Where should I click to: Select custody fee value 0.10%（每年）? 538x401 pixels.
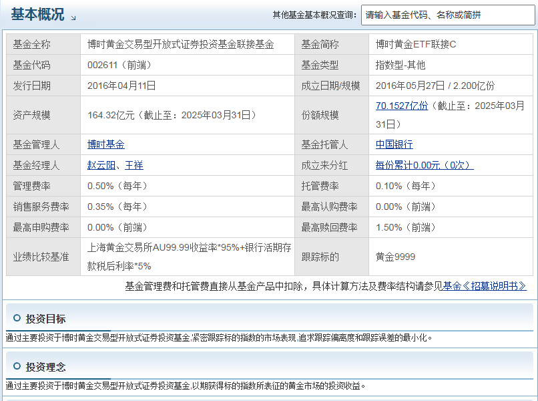tap(406, 186)
